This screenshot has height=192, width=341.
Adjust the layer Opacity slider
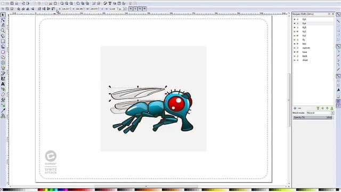point(312,117)
